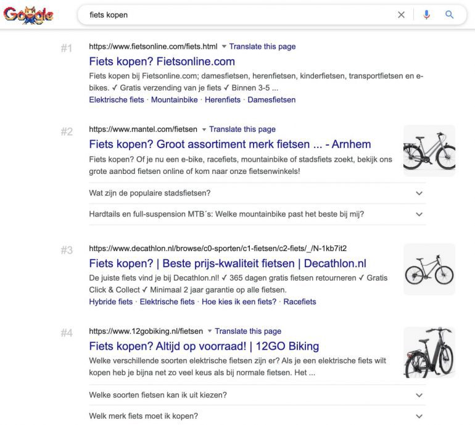The image size is (475, 425).
Task: Open result Altijd op voorraad 12GO Biking
Action: tap(204, 346)
